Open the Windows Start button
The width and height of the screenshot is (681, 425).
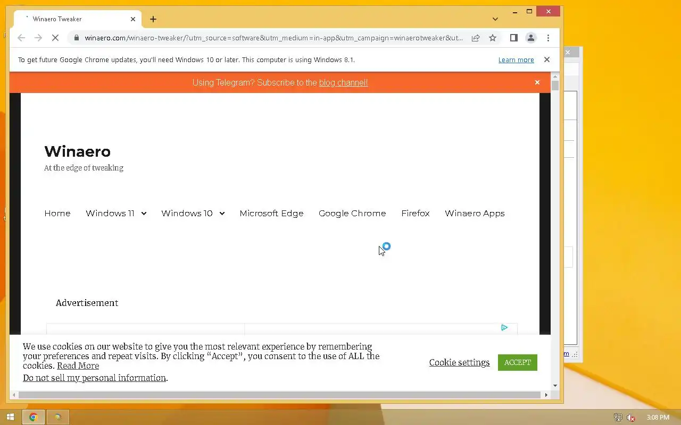point(10,418)
